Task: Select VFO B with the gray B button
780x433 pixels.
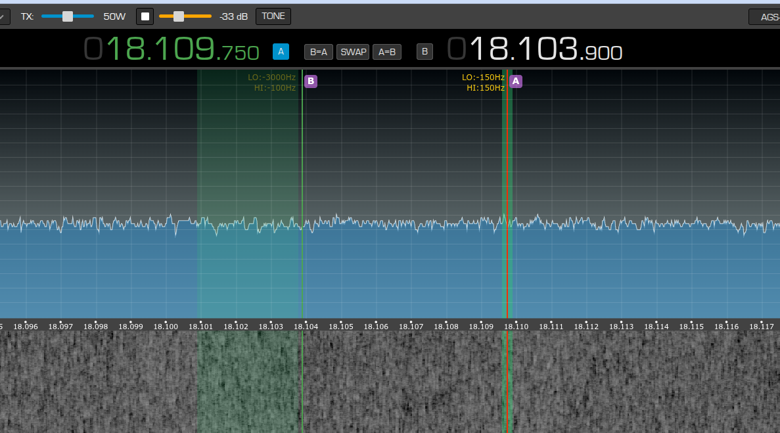Action: tap(424, 51)
